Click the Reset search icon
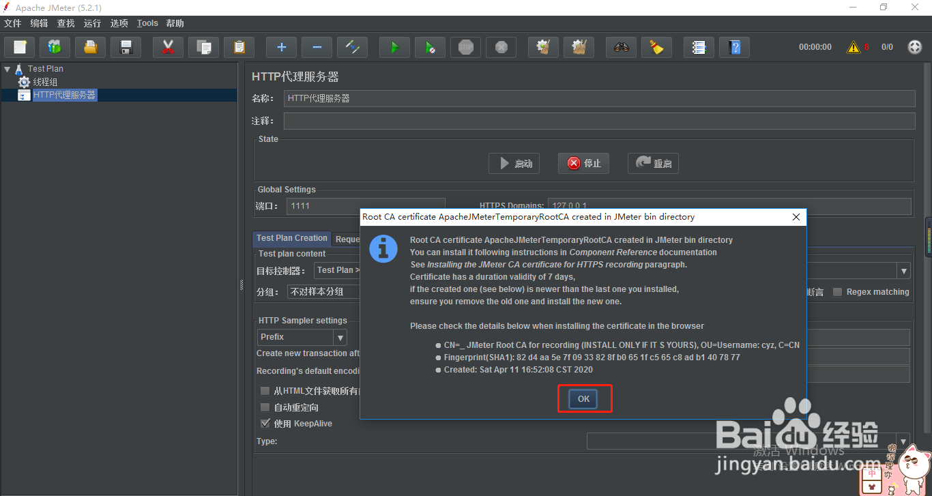932x496 pixels. (x=656, y=47)
